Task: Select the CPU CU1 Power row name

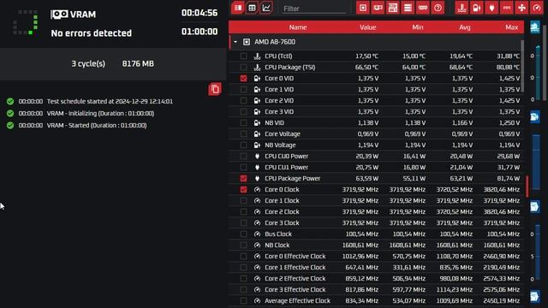Action: tap(286, 168)
